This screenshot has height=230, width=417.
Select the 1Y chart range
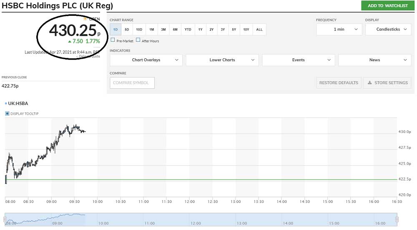pos(200,30)
